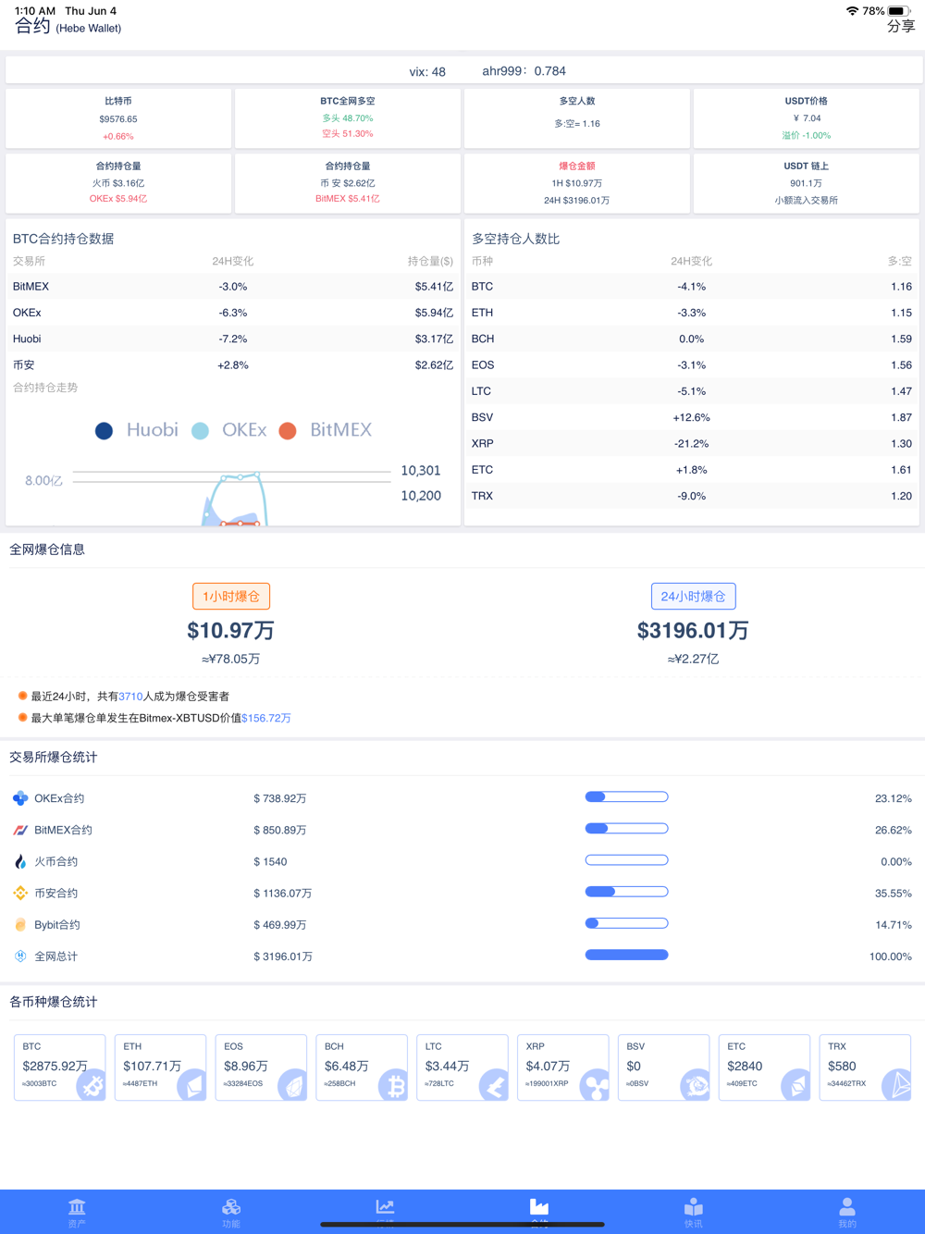Viewport: 925px width, 1234px height.
Task: Select the Huobi row in holdings table
Action: click(233, 339)
